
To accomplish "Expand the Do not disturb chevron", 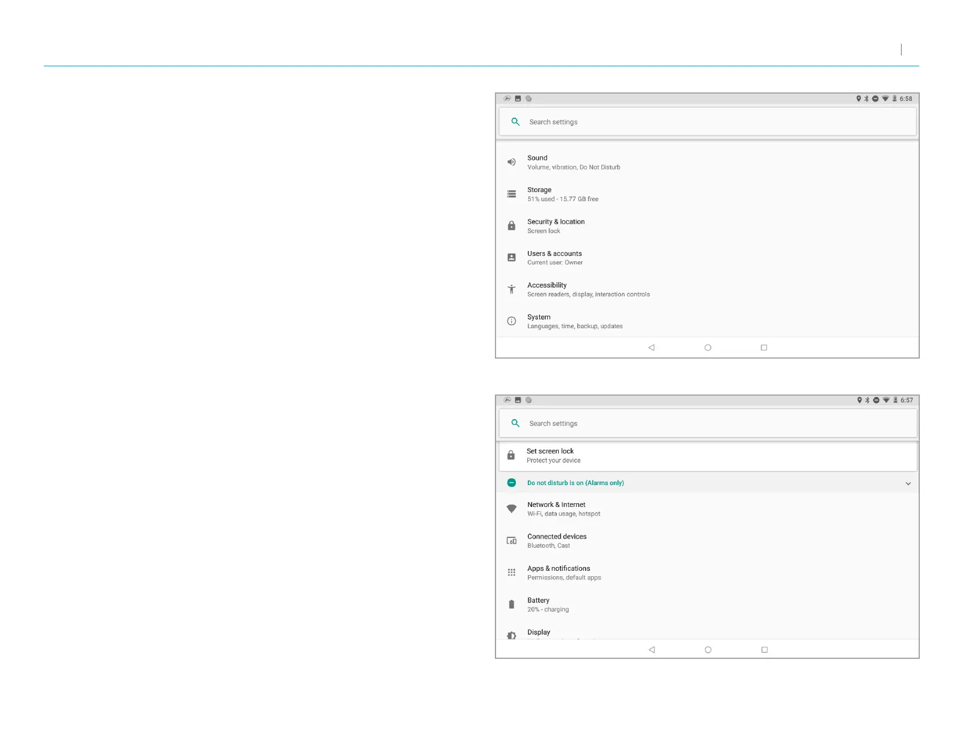I will point(908,483).
